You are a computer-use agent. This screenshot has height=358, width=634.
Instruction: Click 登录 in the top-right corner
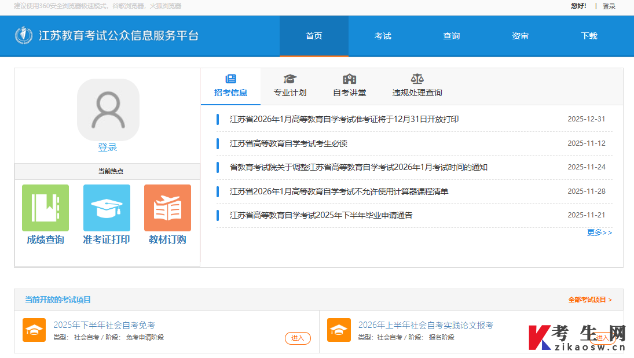609,6
